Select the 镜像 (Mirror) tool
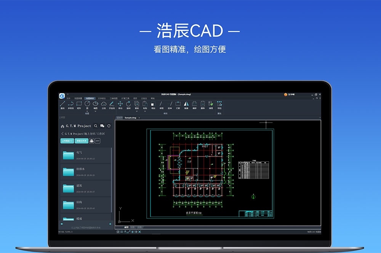The height and width of the screenshot is (253, 381). 186,104
